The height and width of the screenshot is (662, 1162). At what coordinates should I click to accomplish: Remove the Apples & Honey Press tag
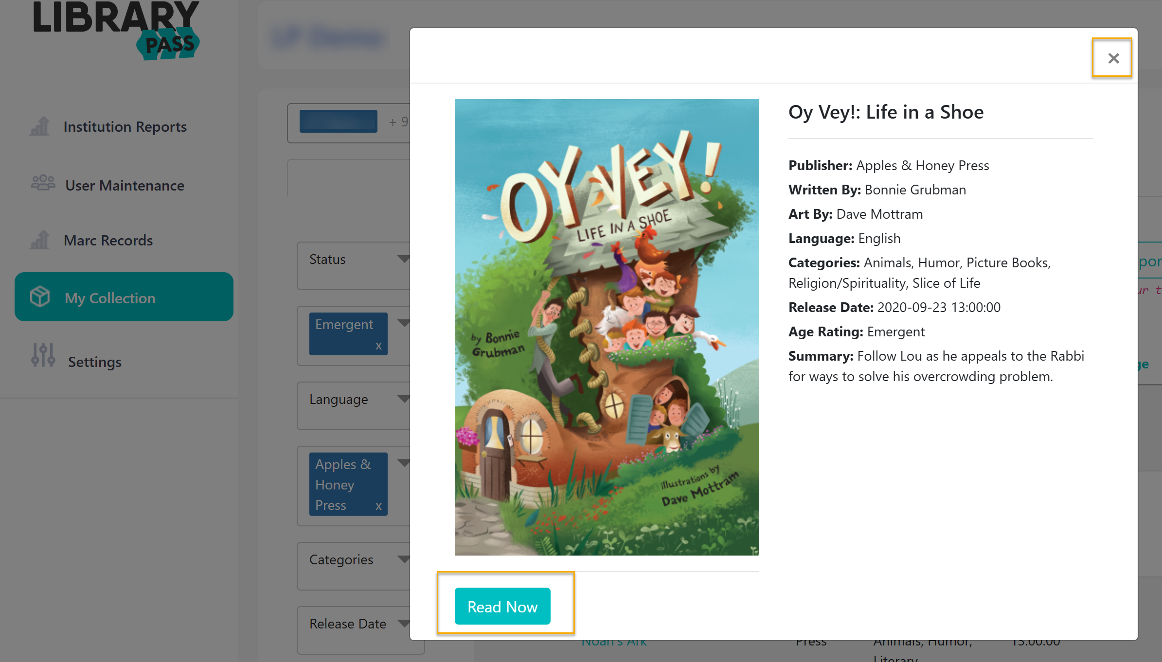point(378,506)
